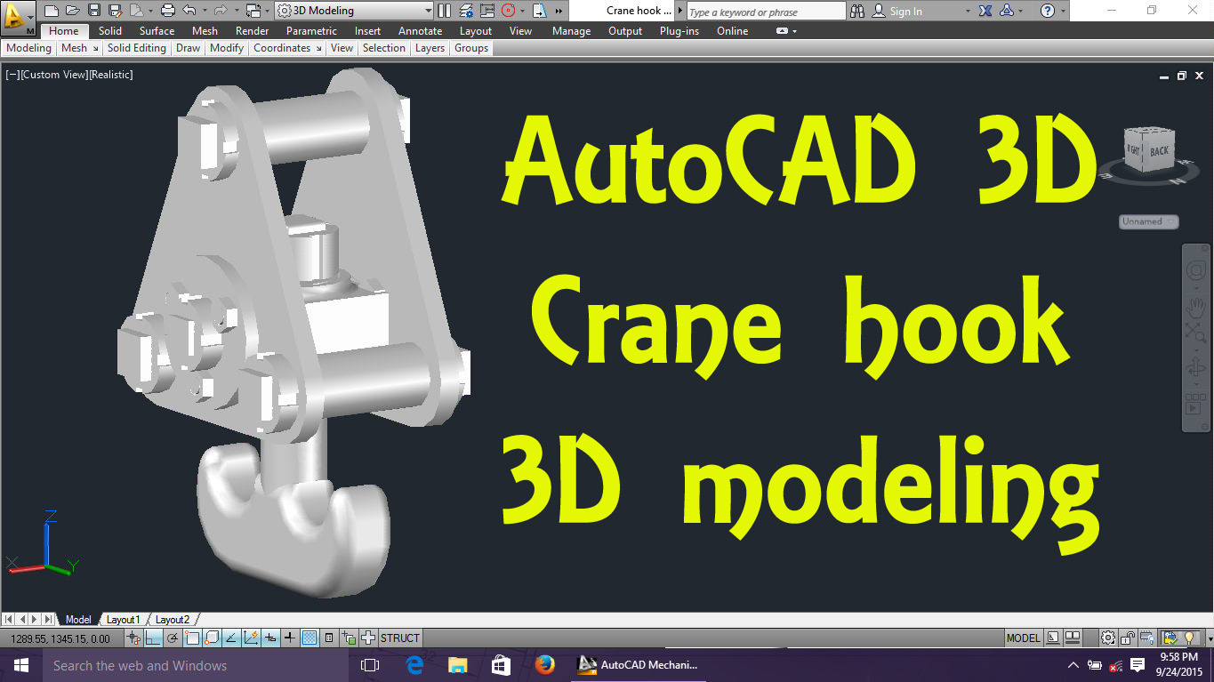
Task: Click the Draw panel title
Action: (189, 48)
